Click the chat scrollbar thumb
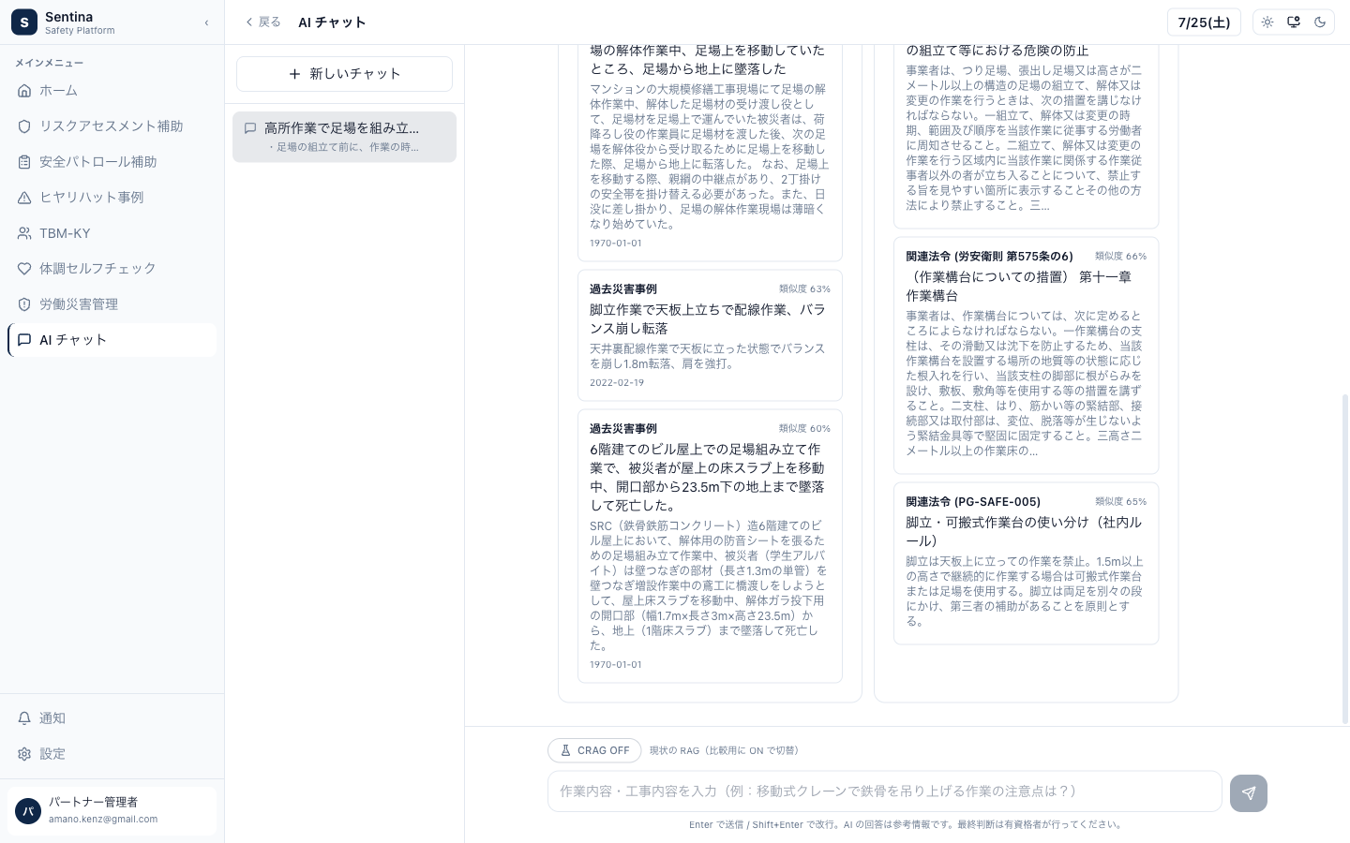The image size is (1350, 843). tap(1345, 558)
